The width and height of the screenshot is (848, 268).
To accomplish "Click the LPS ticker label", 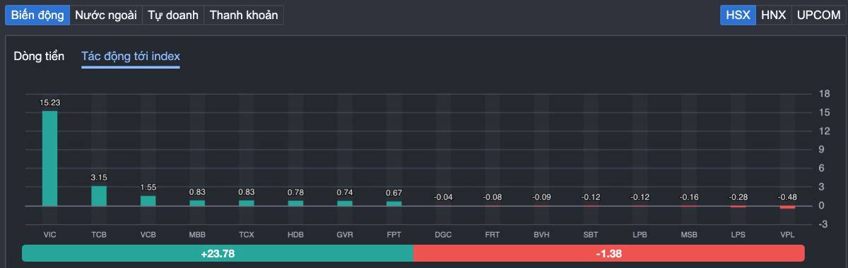I will point(738,234).
